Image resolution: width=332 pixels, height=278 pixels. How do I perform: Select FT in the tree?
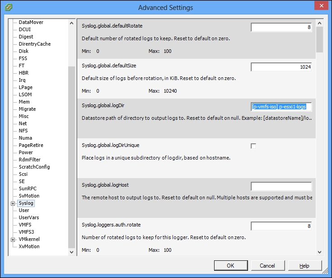tap(22, 66)
